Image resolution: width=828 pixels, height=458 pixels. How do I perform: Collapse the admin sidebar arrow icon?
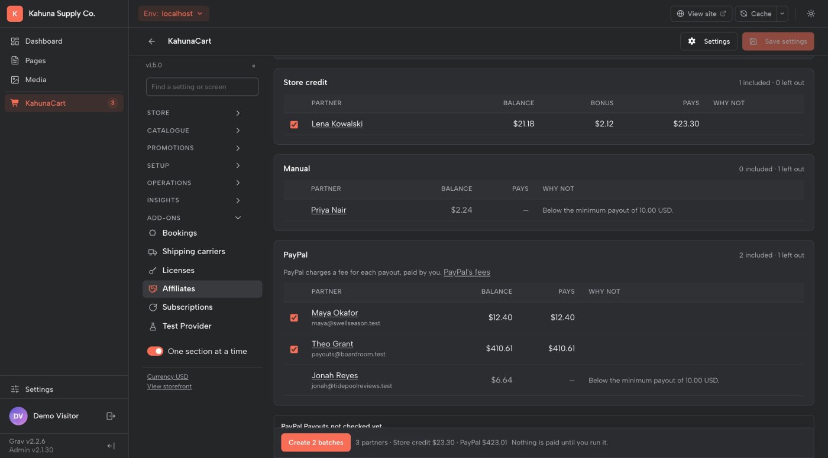click(111, 446)
